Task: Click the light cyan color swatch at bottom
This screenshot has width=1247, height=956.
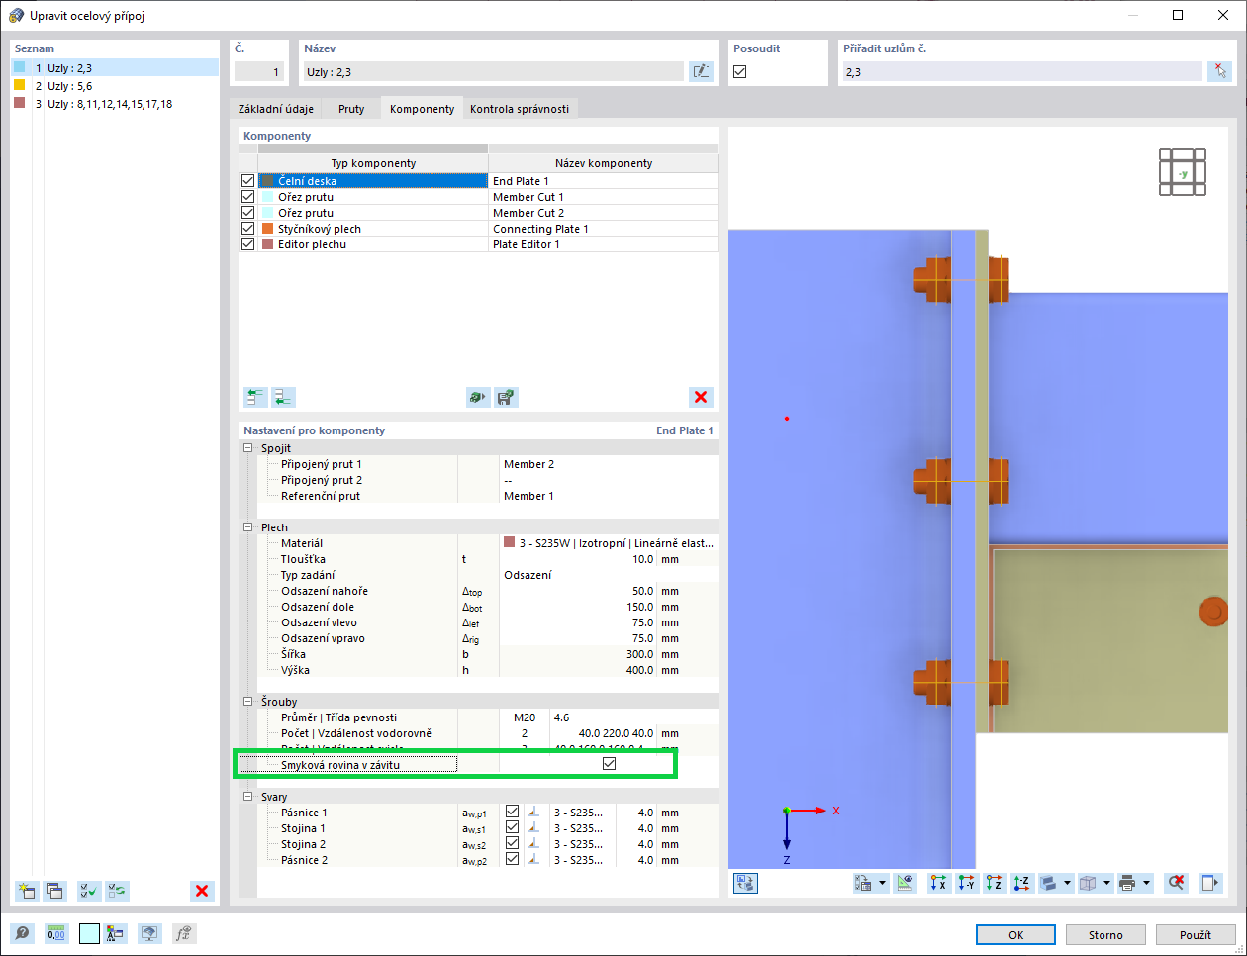Action: click(89, 933)
